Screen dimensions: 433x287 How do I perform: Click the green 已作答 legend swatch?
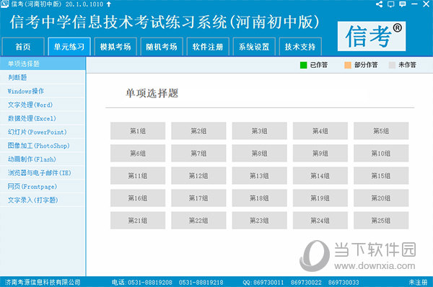(x=304, y=65)
